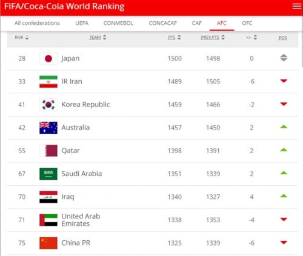Open the Korea Republic team link
This screenshot has width=303, height=256.
click(85, 105)
